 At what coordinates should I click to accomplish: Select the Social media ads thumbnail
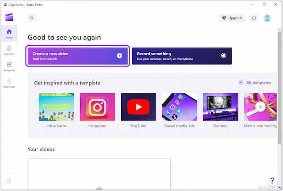click(x=180, y=107)
